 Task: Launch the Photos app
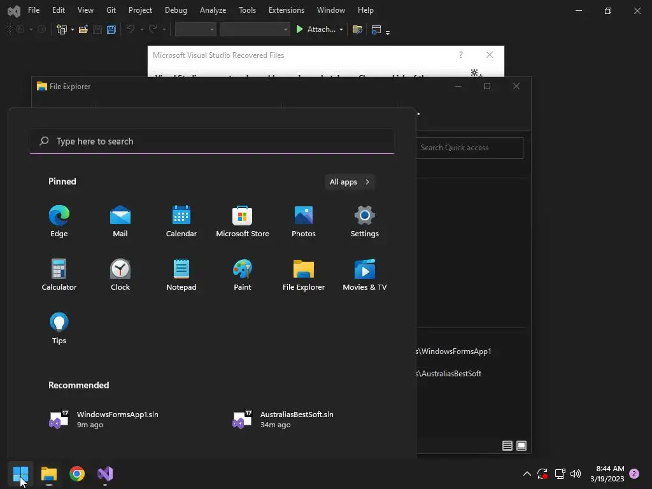pyautogui.click(x=304, y=221)
